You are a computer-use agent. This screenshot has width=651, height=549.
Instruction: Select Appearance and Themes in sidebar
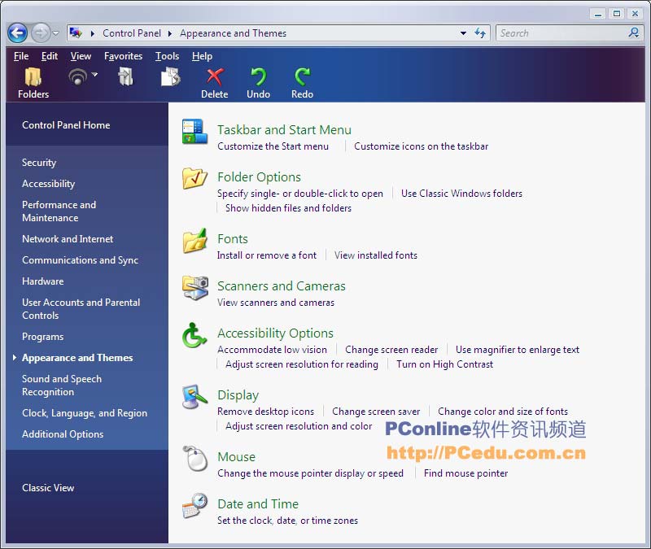coord(77,358)
